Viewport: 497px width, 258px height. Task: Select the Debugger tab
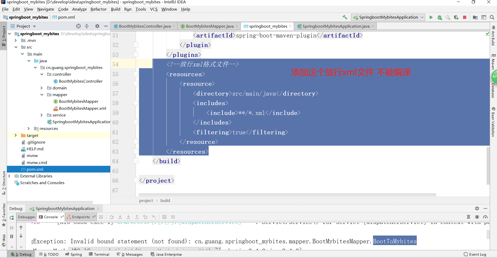point(27,217)
